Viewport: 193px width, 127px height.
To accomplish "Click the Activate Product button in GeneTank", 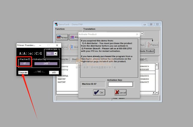I will click(x=147, y=51).
